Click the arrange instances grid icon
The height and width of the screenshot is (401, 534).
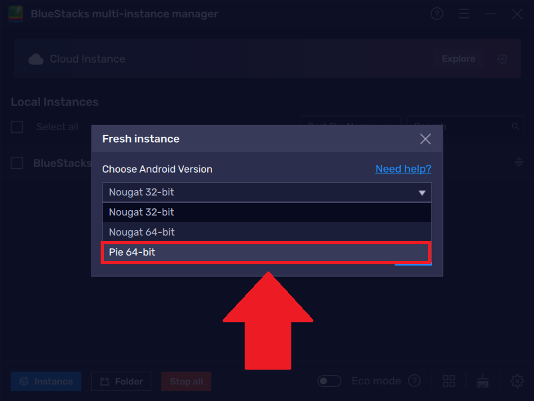449,381
